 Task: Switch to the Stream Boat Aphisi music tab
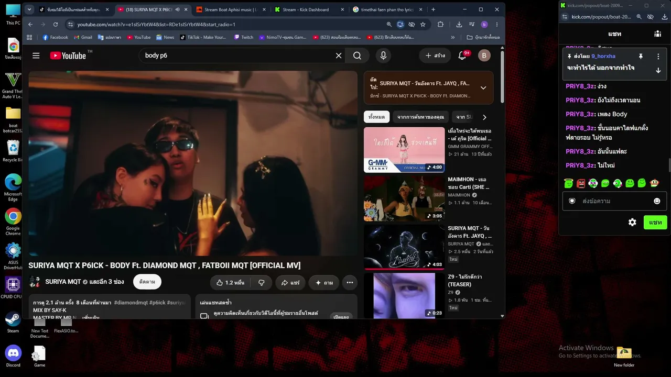pyautogui.click(x=231, y=9)
